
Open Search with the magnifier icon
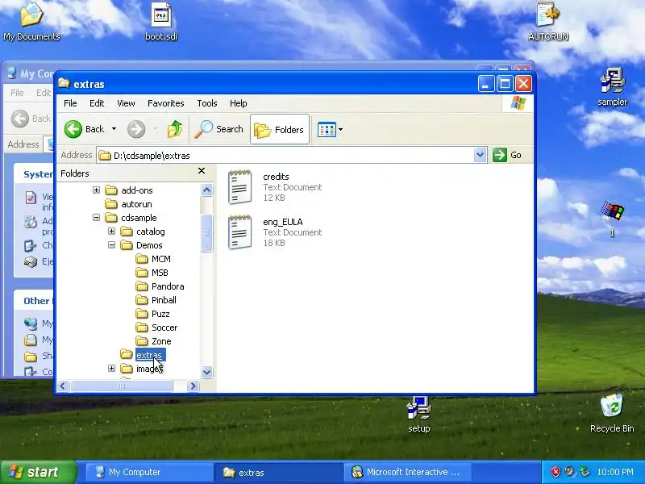click(219, 129)
